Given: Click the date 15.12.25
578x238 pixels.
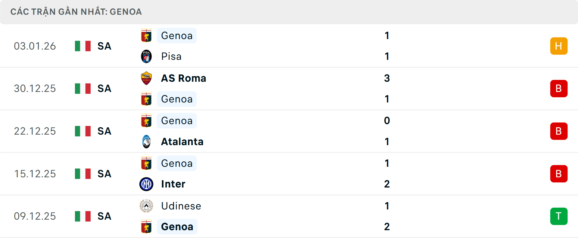Looking at the screenshot, I should click(x=35, y=174).
